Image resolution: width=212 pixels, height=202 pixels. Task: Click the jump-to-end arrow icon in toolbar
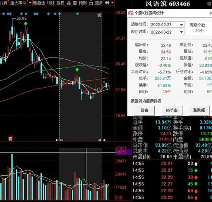coord(107,3)
